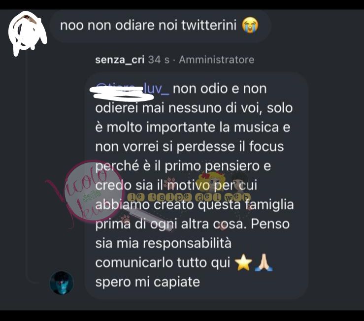Screen dimensions: 364x321
Task: Click the 'le talpe del web' watermark text
Action: pyautogui.click(x=189, y=197)
